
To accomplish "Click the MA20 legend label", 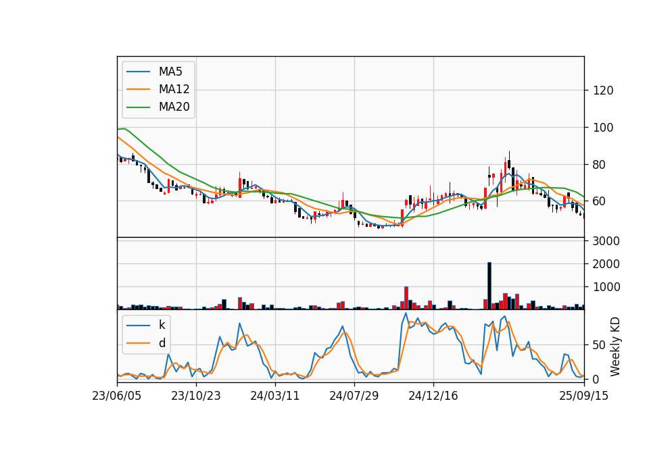I will tap(174, 107).
